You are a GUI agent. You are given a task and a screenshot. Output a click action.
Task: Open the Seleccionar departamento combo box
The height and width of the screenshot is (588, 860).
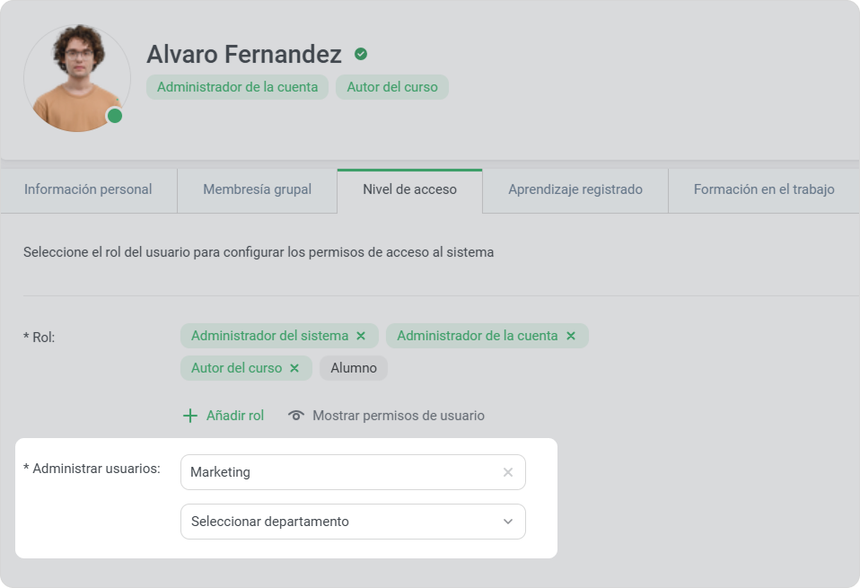click(x=341, y=522)
